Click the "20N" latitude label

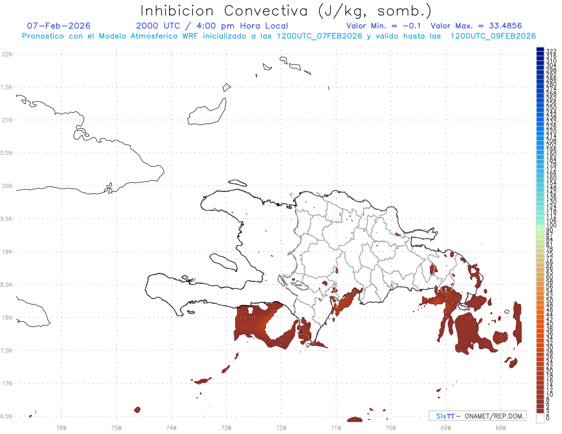7,186
